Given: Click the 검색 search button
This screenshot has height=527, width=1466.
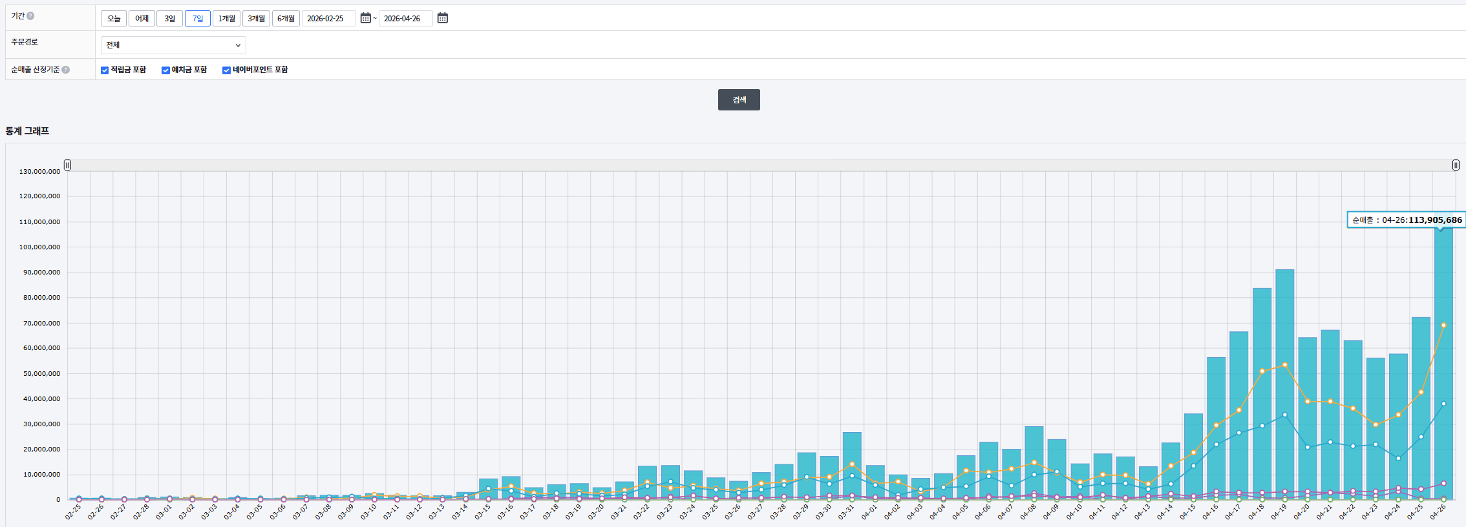Looking at the screenshot, I should point(739,99).
